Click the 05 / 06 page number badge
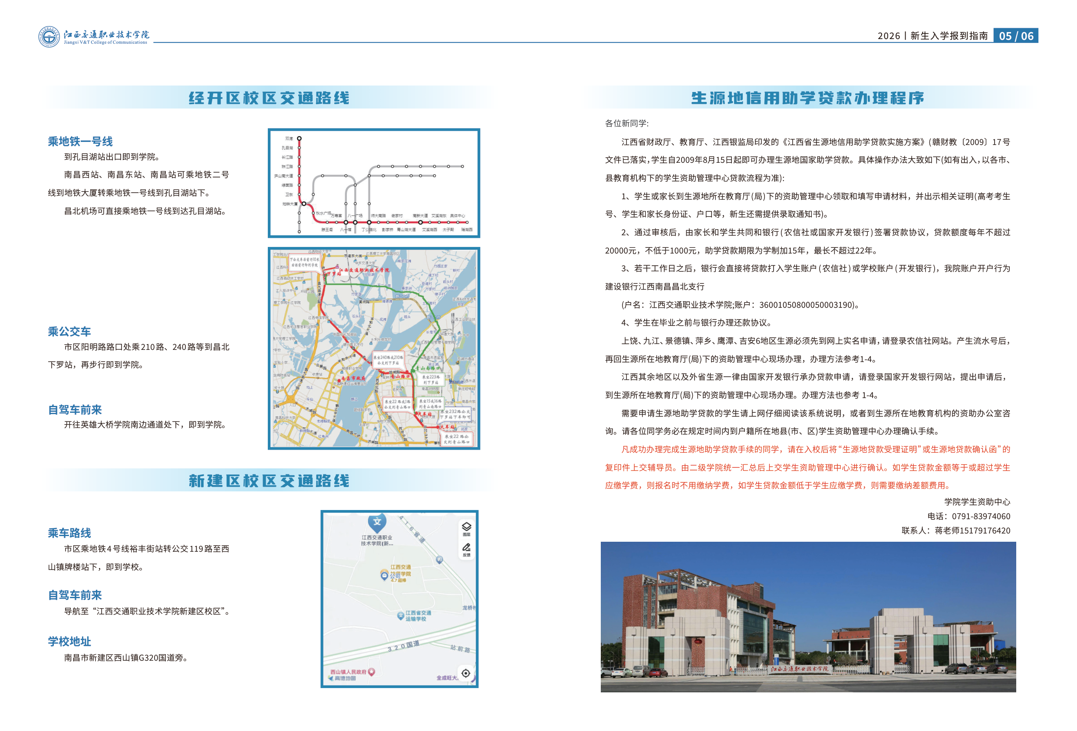The image size is (1077, 731). tap(1015, 36)
